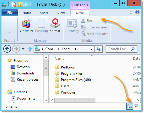Switch to Details view in status bar
This screenshot has width=144, height=113.
[130, 106]
